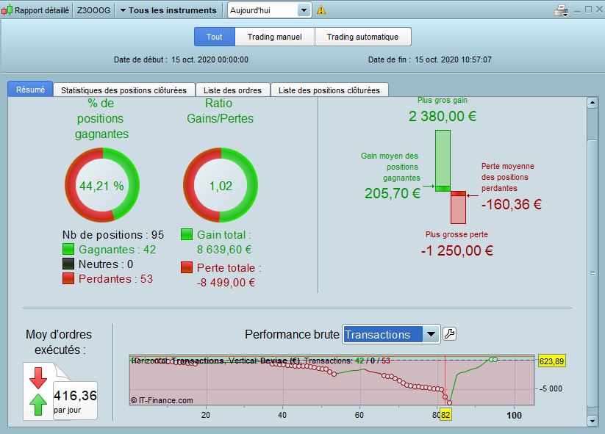Click the red down arrow orders icon
Viewport: 605px width, 434px height.
[38, 378]
